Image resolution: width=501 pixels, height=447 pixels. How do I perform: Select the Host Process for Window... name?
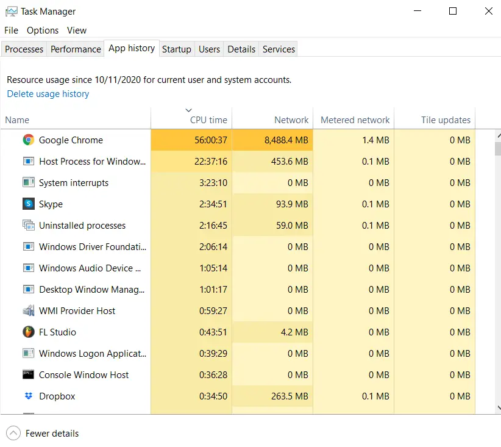point(93,162)
